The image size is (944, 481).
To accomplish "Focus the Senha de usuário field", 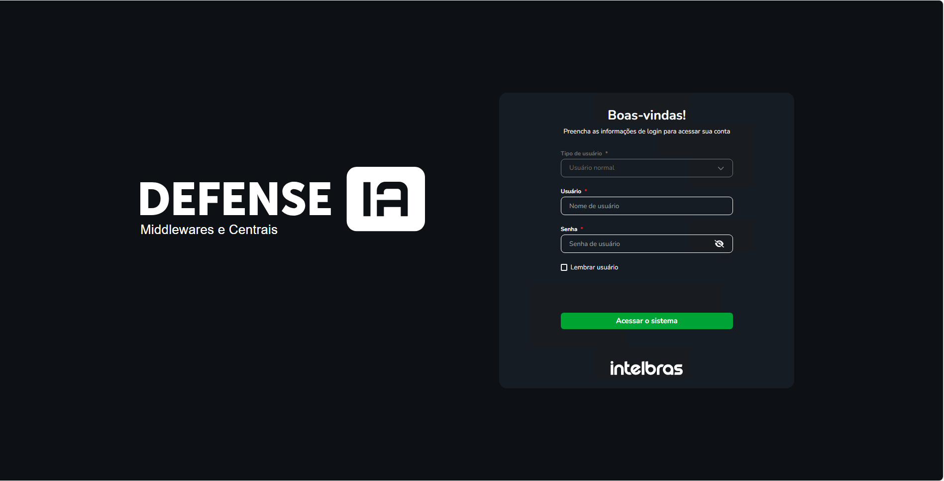I will point(646,244).
